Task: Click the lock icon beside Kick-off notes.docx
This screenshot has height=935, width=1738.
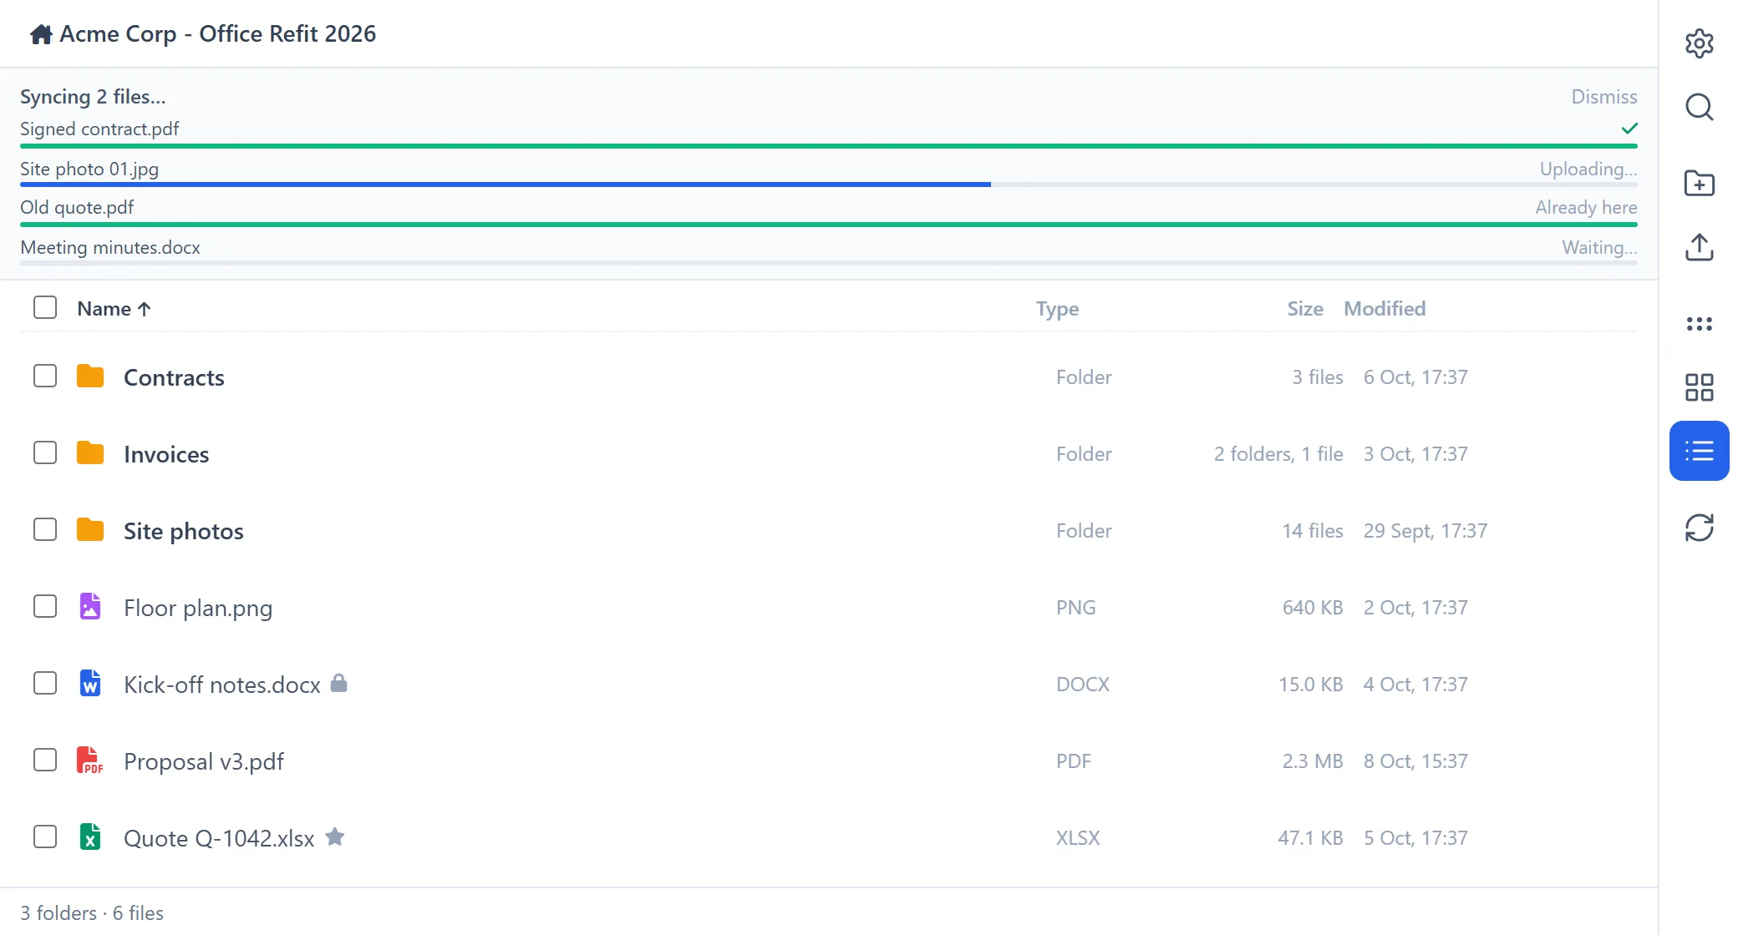Action: pos(338,684)
